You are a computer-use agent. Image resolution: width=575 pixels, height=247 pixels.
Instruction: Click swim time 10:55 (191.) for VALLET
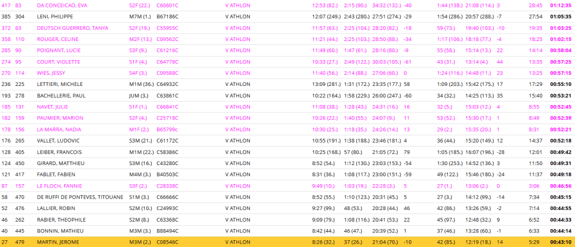pyautogui.click(x=326, y=140)
